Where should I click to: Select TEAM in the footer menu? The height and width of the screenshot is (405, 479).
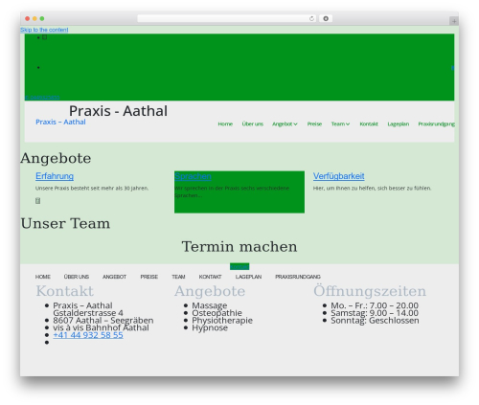point(178,277)
